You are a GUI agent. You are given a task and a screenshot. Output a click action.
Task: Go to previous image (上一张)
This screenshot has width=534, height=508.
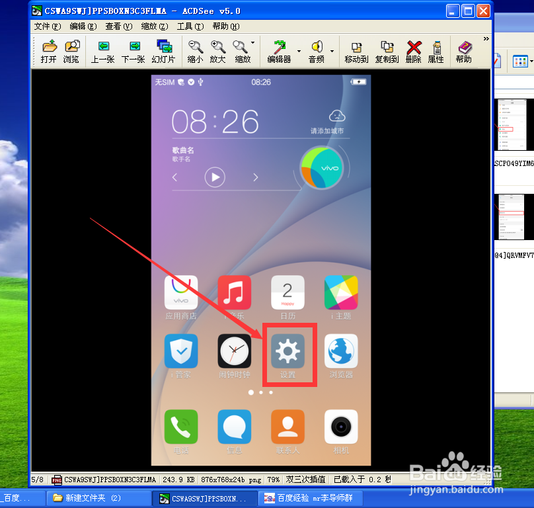pos(103,52)
